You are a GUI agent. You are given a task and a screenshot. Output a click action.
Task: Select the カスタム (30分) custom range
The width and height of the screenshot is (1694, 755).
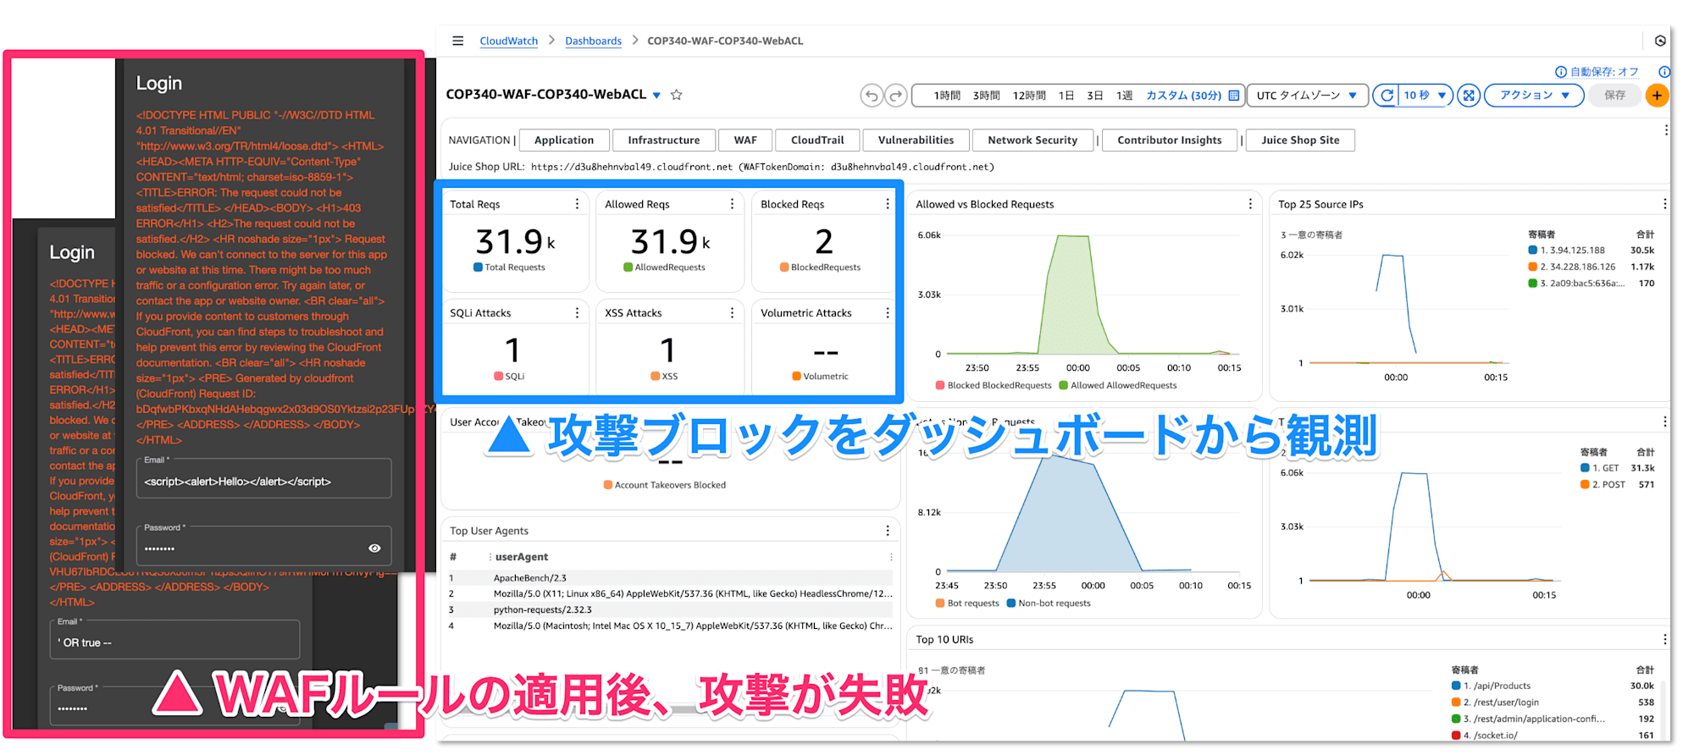point(1183,96)
